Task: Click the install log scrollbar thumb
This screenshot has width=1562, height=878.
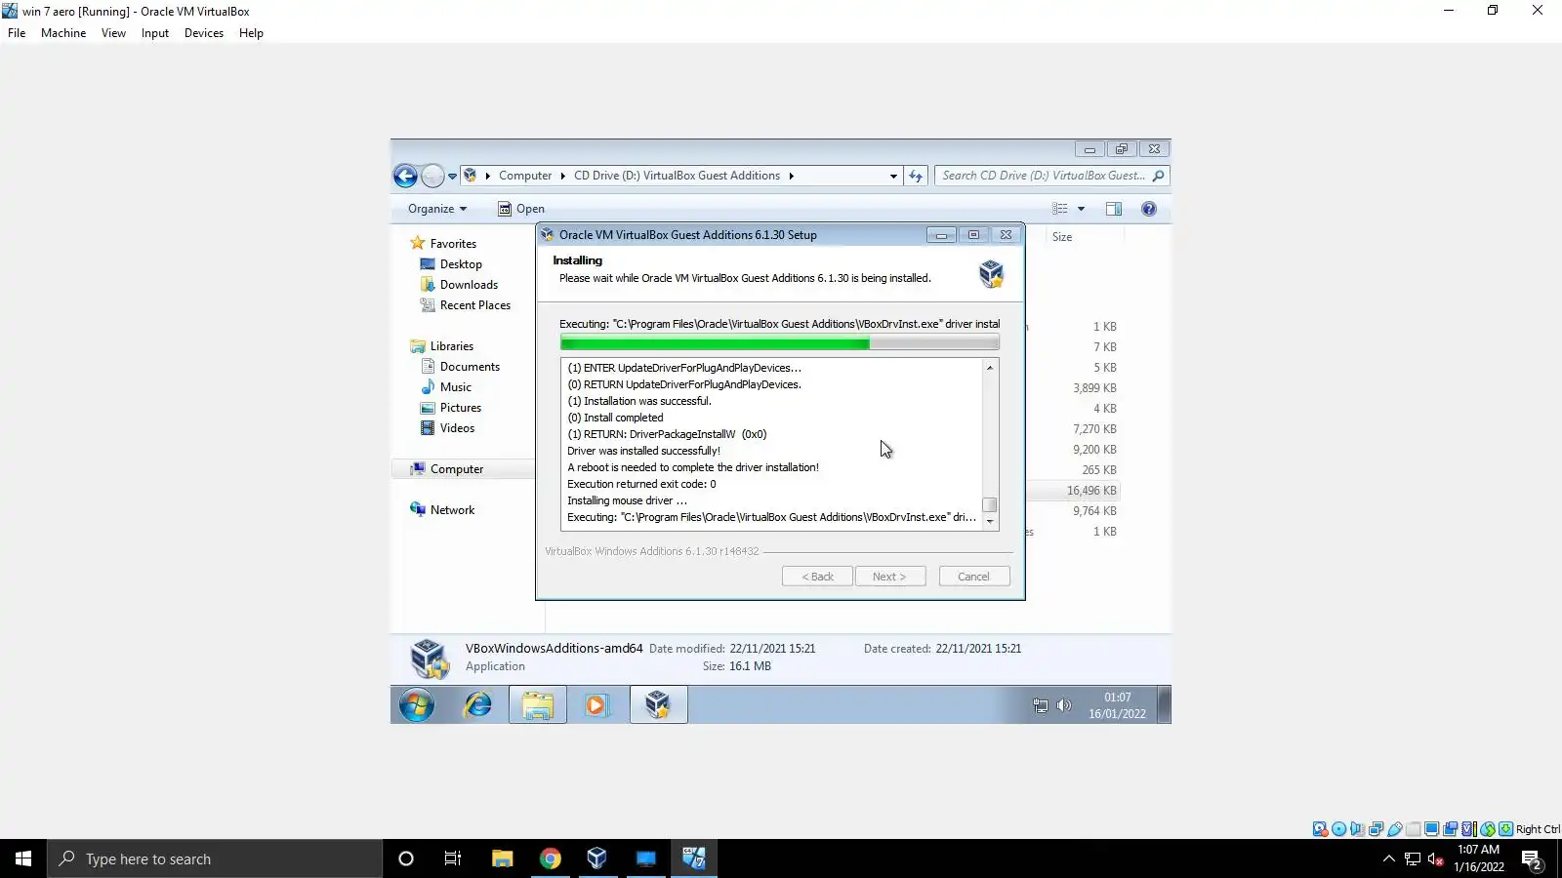Action: point(990,505)
